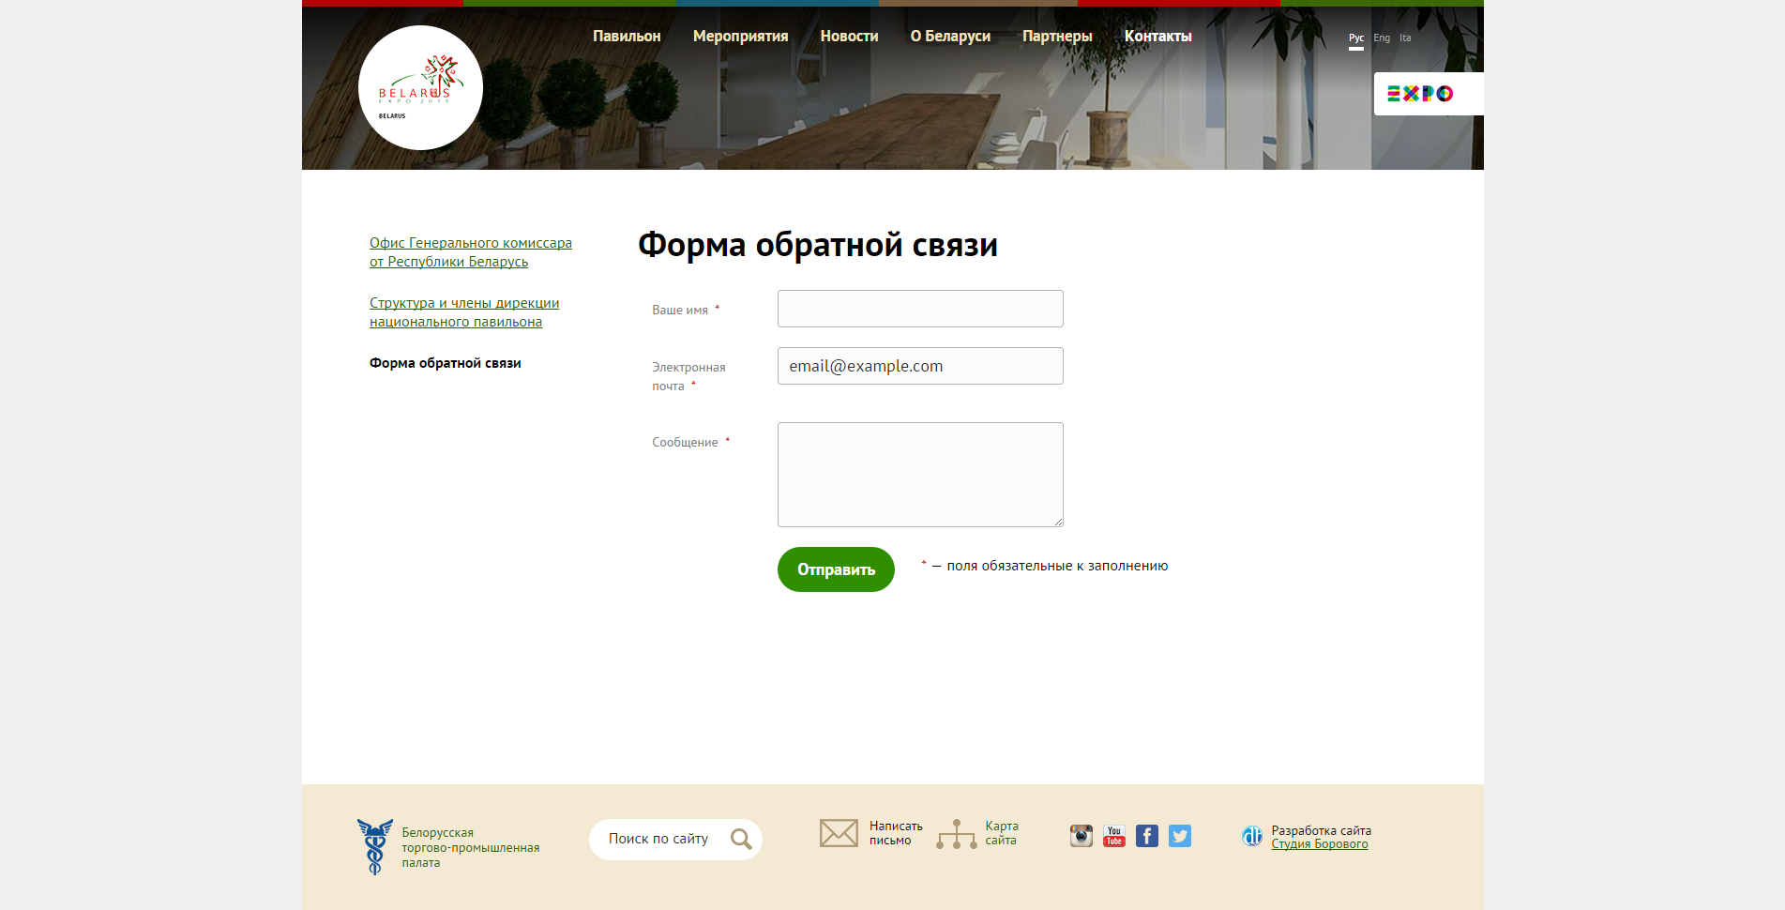Select Партнеры in the navigation
Screen dimensions: 1785x910
[x=1057, y=36]
